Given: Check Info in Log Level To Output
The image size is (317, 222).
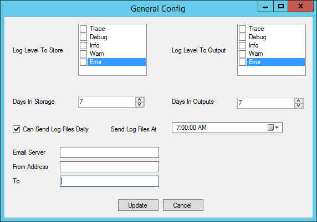Looking at the screenshot, I should (242, 45).
